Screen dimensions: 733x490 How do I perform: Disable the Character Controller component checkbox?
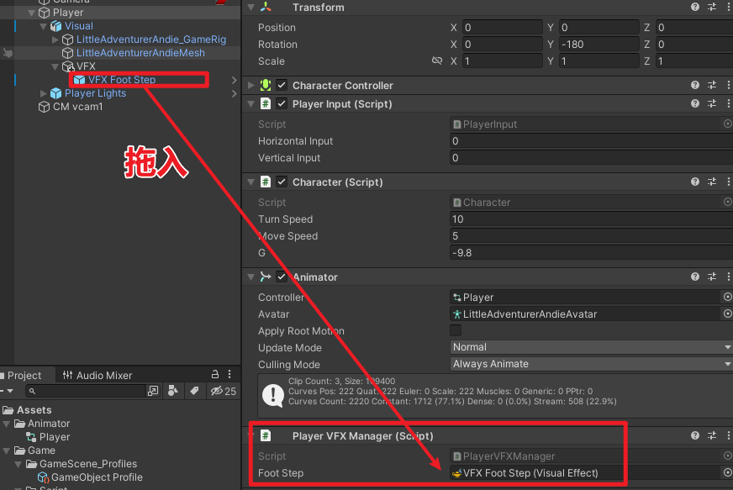(282, 86)
